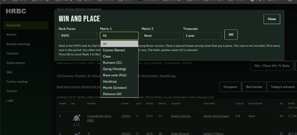Viewport: 297px width, 135px height.
Task: Open the Coincidental Glory (IRE) horse link
Action: coord(99,118)
